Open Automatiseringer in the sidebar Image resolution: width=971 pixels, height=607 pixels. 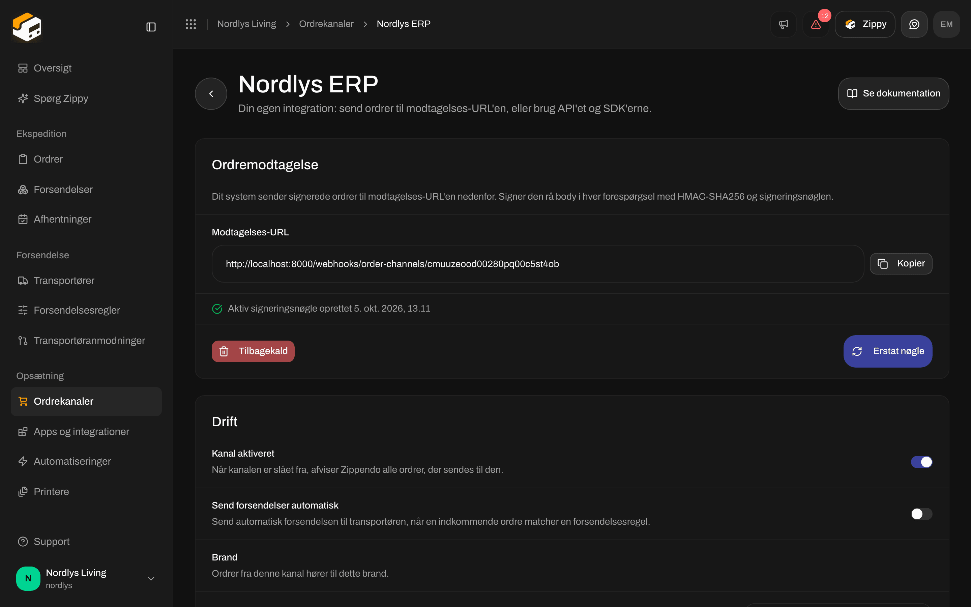click(x=86, y=461)
